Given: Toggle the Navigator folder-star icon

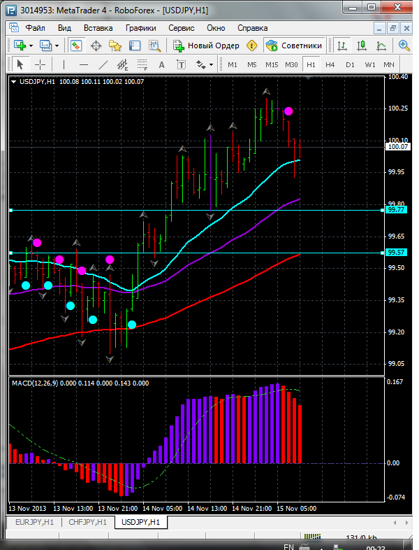Looking at the screenshot, I should pos(115,45).
